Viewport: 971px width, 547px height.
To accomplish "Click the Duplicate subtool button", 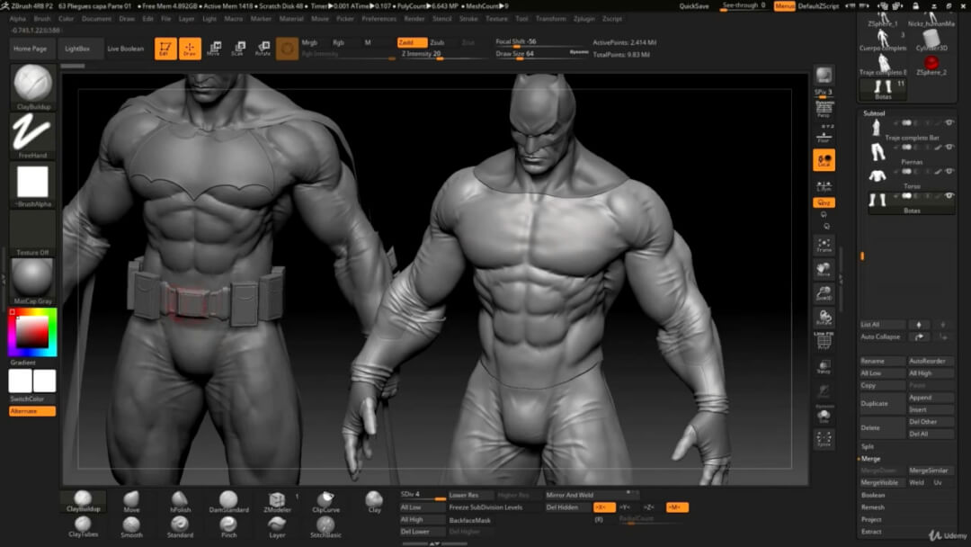I will coord(883,403).
